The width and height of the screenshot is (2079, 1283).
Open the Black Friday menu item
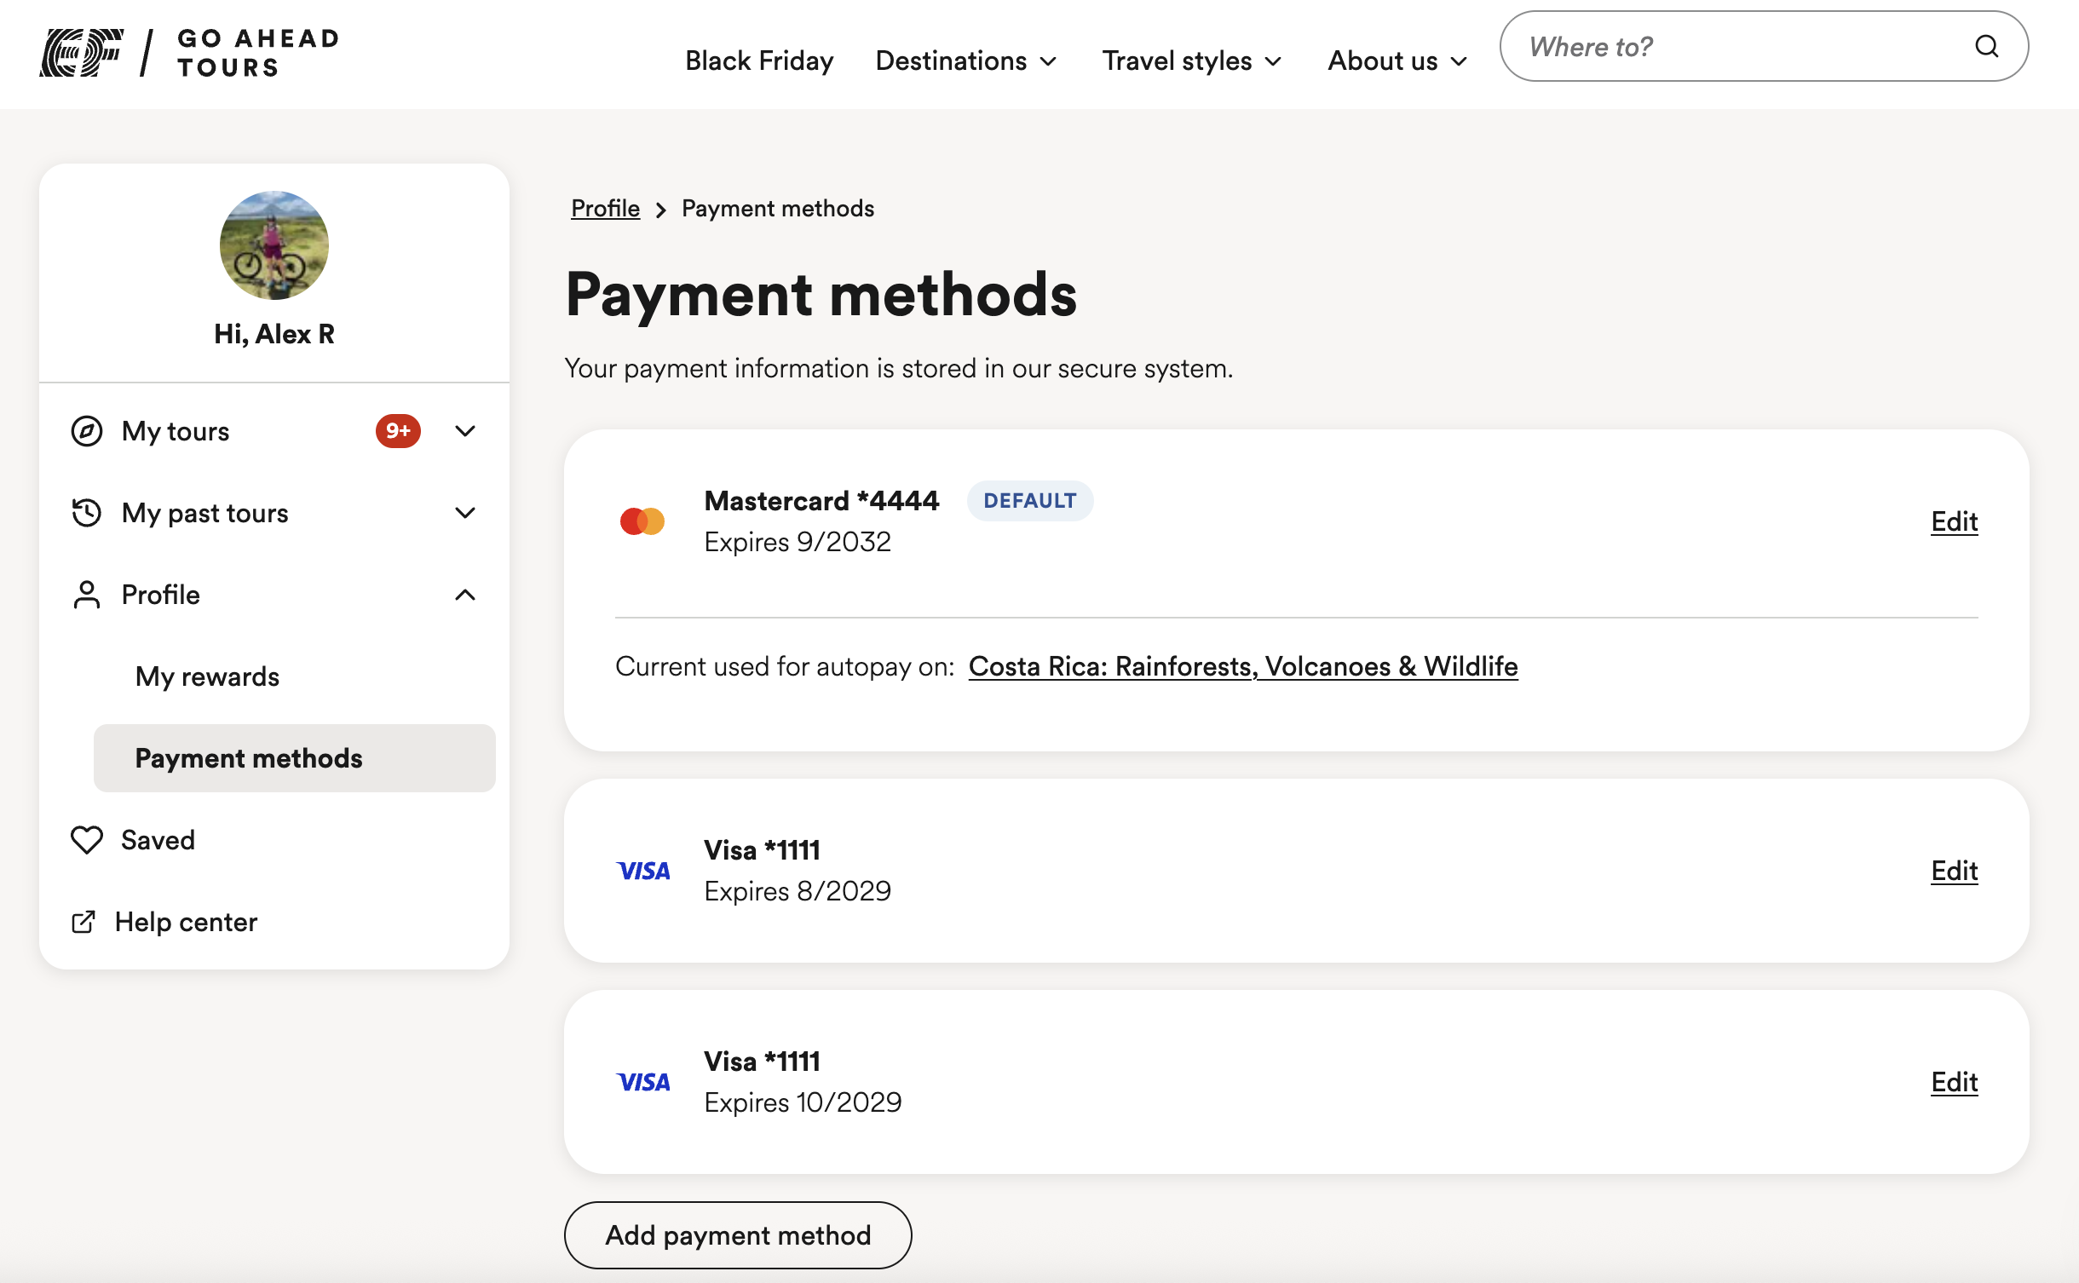(x=758, y=60)
